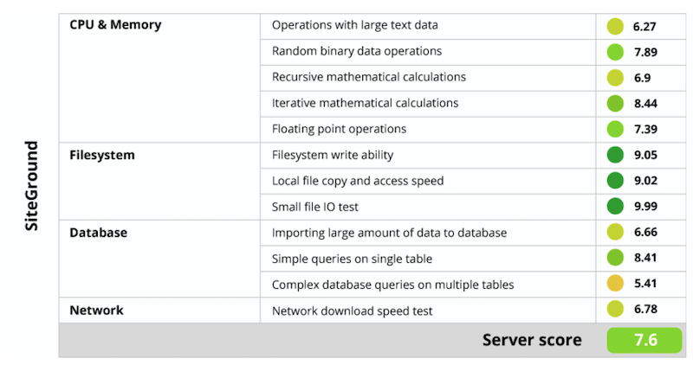The height and width of the screenshot is (365, 693).
Task: Click Recursive mathematical calculations test name
Action: point(369,77)
